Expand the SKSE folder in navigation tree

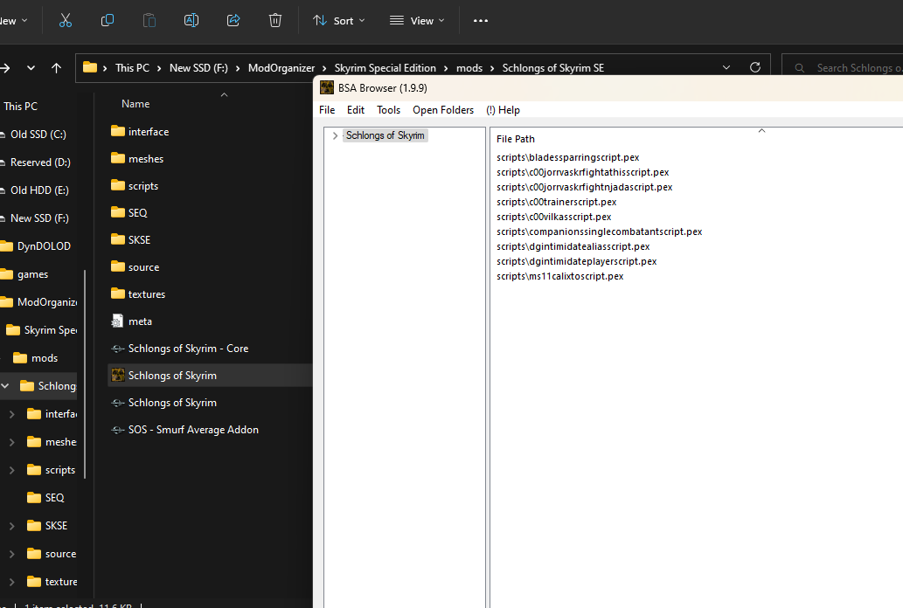[x=11, y=526]
